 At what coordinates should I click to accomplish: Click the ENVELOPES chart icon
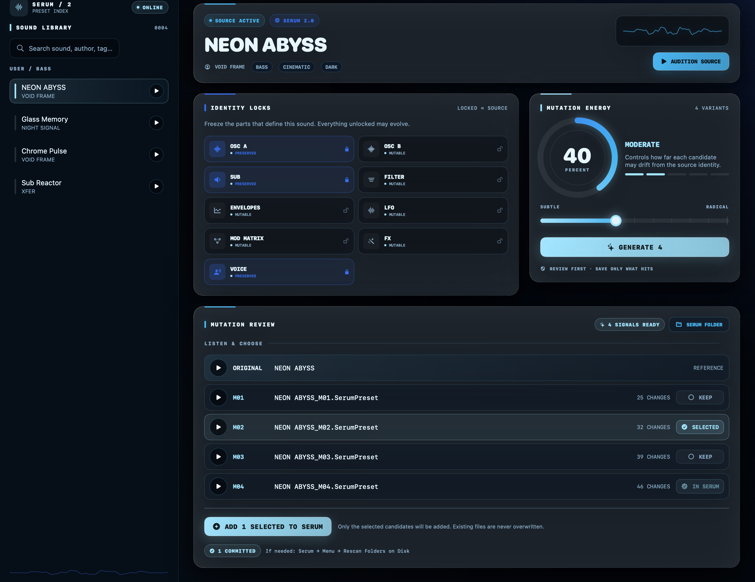(217, 211)
